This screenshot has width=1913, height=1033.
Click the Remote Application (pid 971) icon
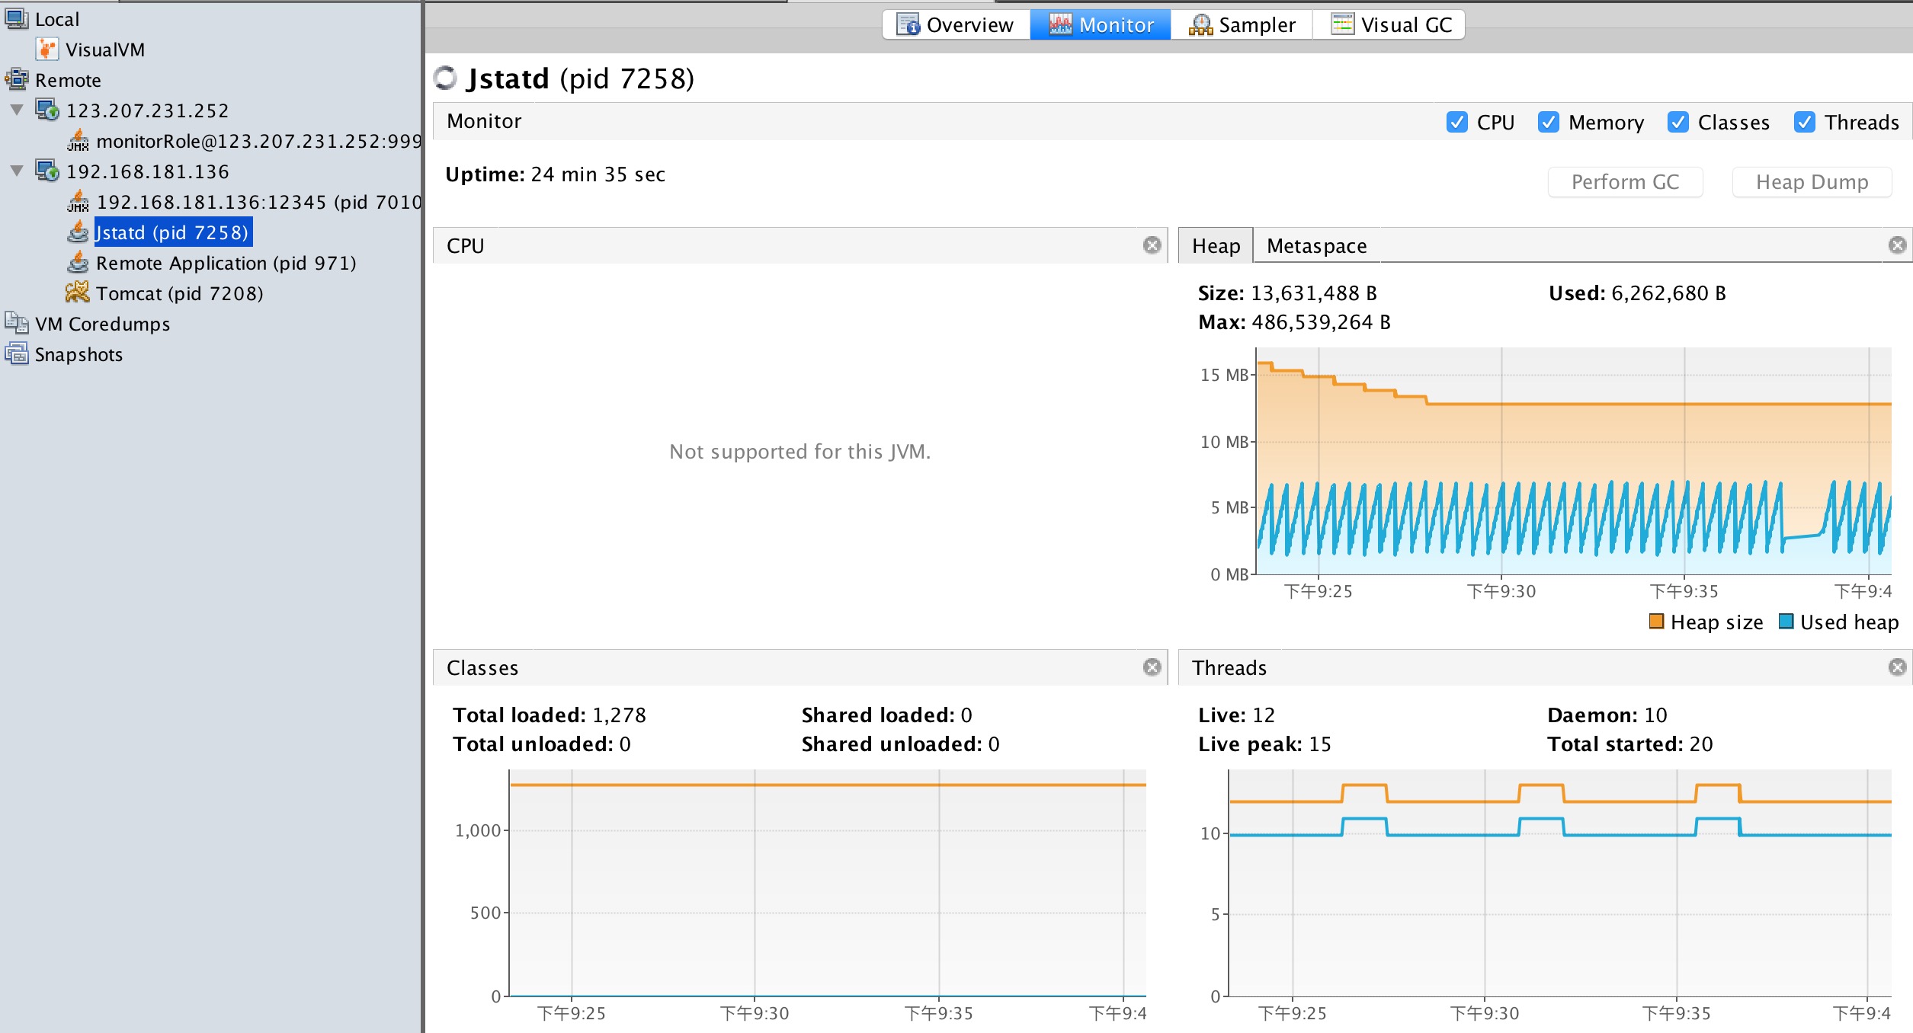pyautogui.click(x=78, y=263)
